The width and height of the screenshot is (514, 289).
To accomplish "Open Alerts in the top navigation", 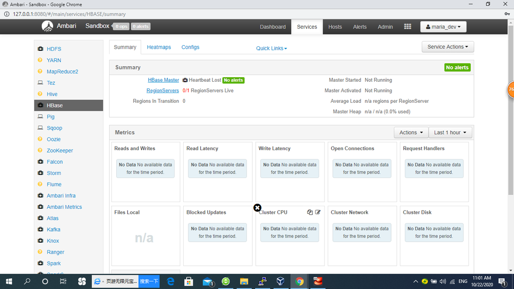I will (x=360, y=27).
